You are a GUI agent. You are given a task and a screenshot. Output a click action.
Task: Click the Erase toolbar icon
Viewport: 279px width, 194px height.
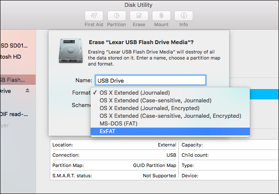pos(139,16)
